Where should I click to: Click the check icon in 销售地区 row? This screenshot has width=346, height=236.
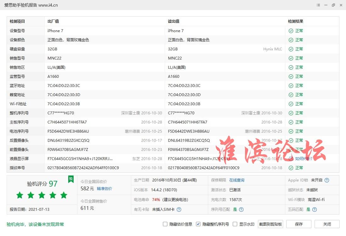click(x=291, y=67)
